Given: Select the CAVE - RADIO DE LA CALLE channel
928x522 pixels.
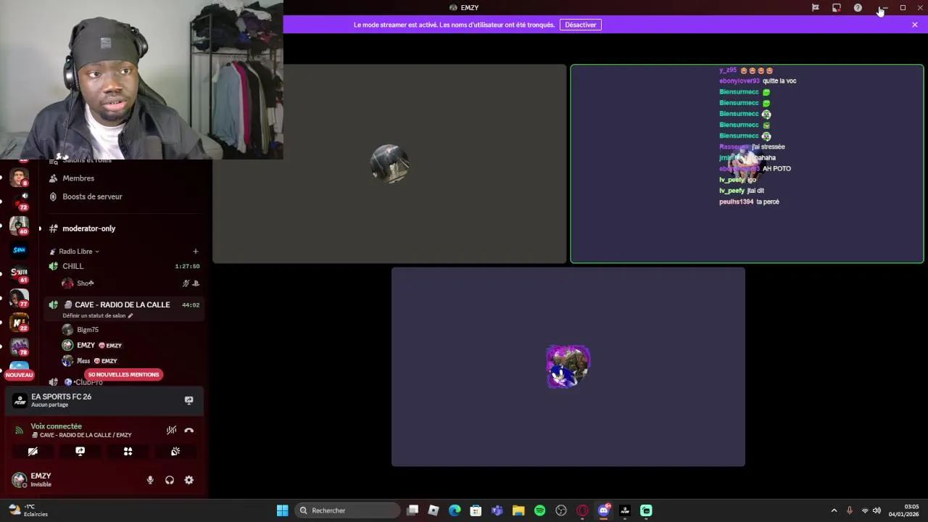Looking at the screenshot, I should point(123,304).
